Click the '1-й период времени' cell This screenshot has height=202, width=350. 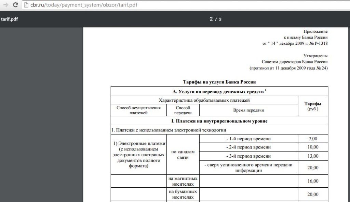248,139
